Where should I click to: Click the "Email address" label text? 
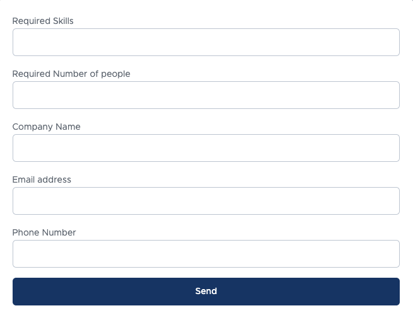[x=42, y=179]
